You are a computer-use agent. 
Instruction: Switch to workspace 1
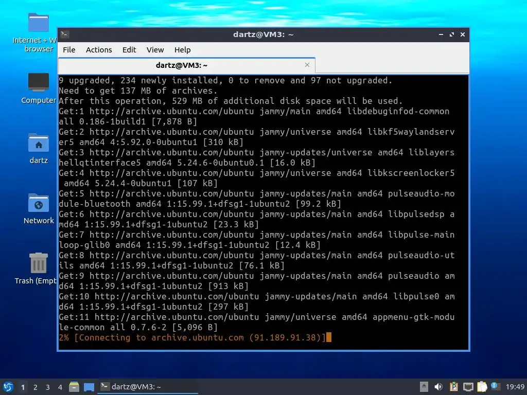point(23,387)
